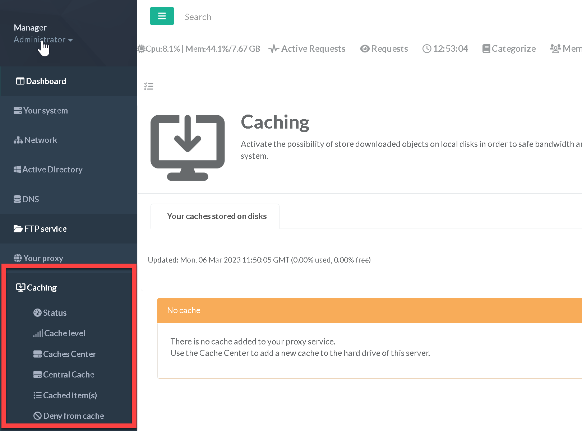Open the DNS database icon

(17, 199)
